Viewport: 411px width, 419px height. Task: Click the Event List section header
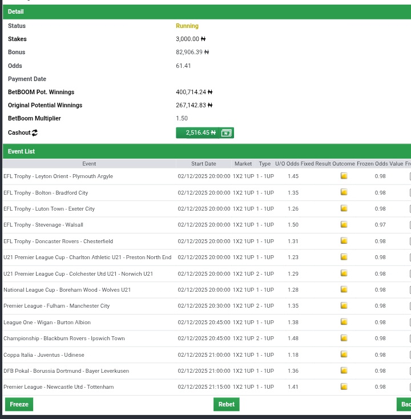click(x=207, y=151)
